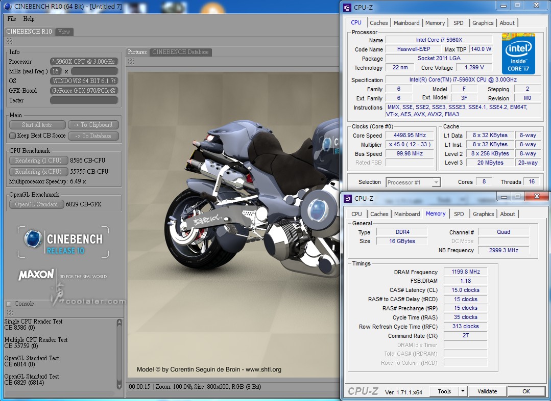Open About tab in upper CPU-Z window
551x401 pixels.
(x=507, y=23)
